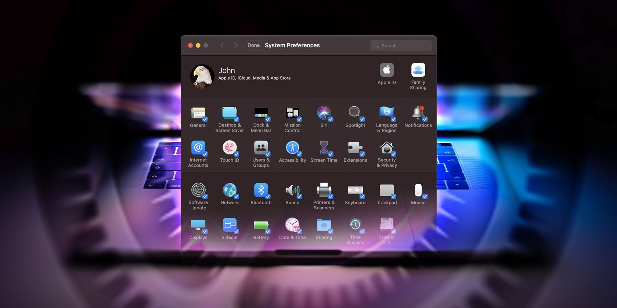The image size is (617, 308).
Task: Click the Search field
Action: (x=401, y=45)
